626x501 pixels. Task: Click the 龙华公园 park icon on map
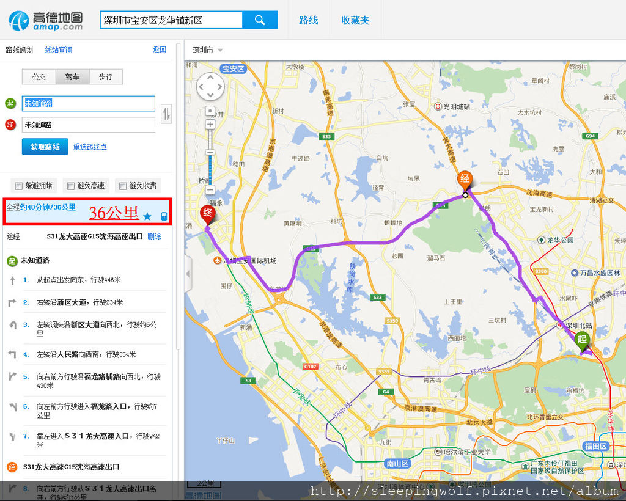tap(541, 240)
